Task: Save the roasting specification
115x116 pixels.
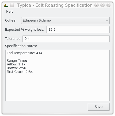Action: coord(99,107)
